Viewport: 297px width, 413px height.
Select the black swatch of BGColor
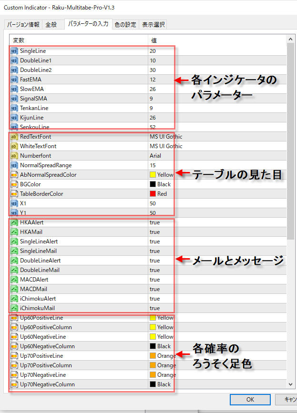tap(153, 184)
